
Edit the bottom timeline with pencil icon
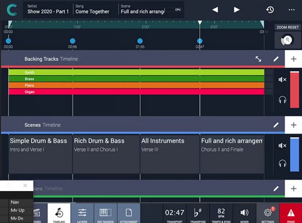point(276,189)
